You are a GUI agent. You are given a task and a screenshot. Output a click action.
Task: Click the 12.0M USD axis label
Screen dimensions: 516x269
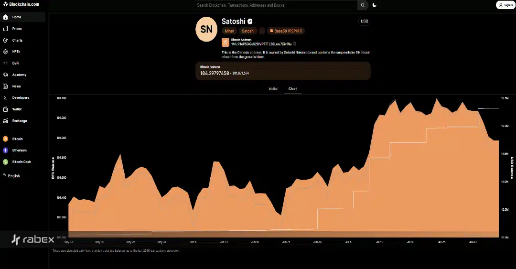(505, 126)
